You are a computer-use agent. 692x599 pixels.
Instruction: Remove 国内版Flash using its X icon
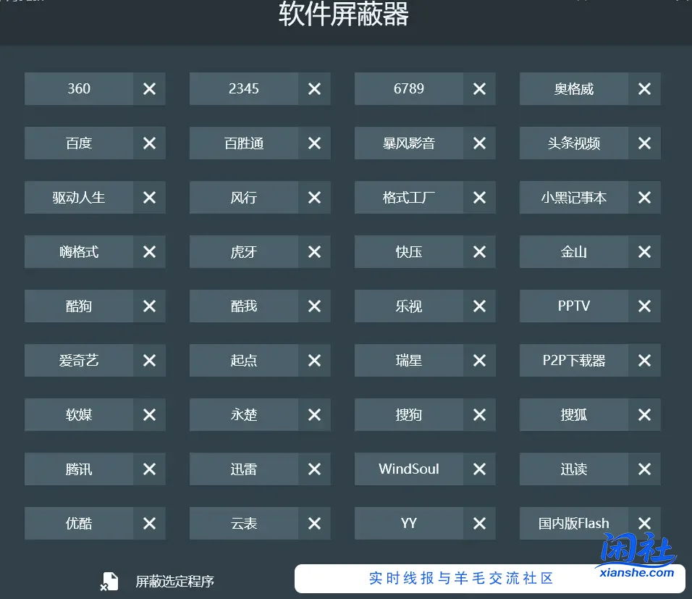[644, 523]
